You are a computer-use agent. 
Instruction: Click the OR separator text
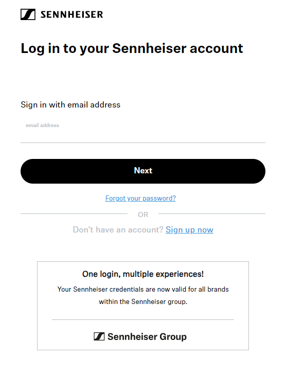coord(143,214)
